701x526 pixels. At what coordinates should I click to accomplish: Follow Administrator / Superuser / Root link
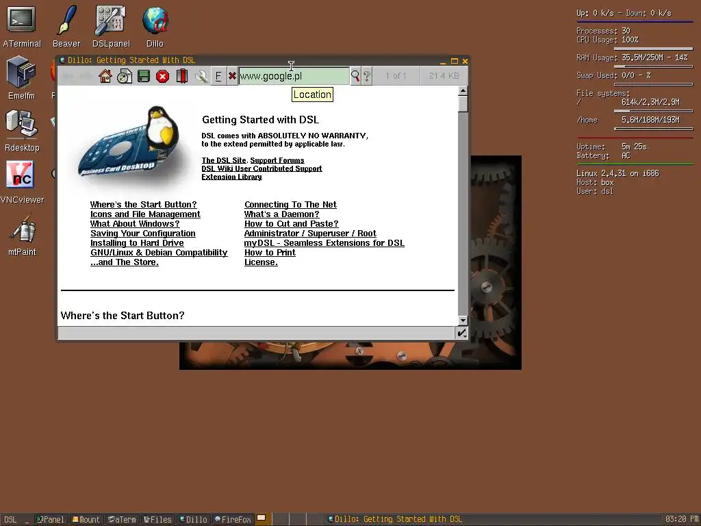310,234
